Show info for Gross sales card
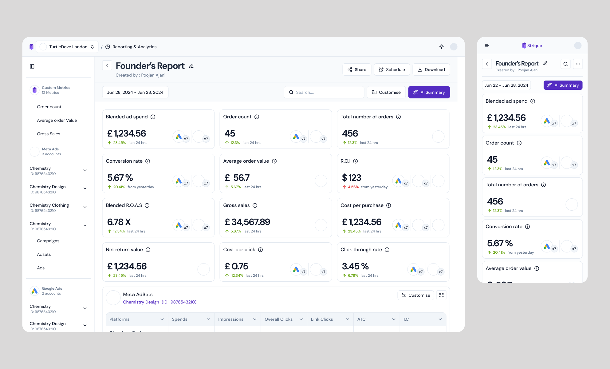 pos(255,205)
